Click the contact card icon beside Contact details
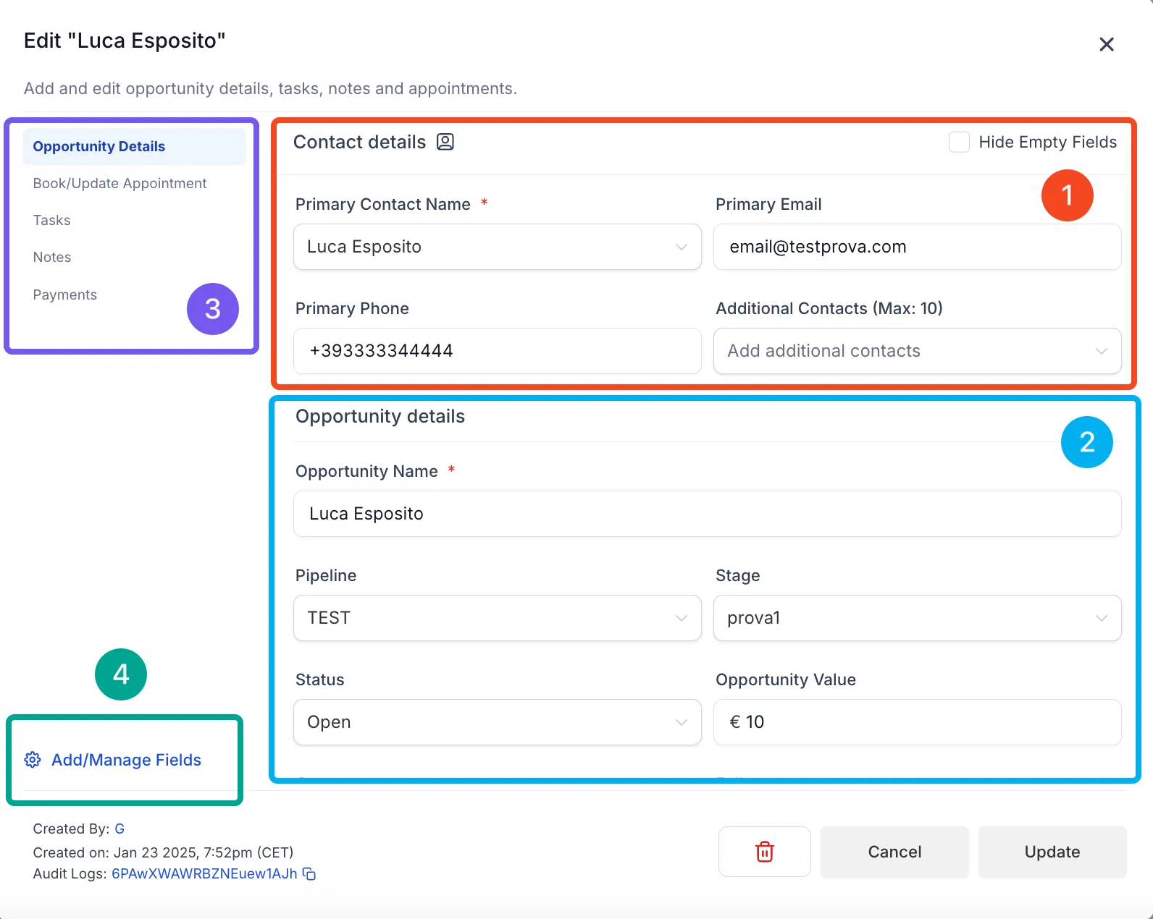1153x919 pixels. (445, 142)
